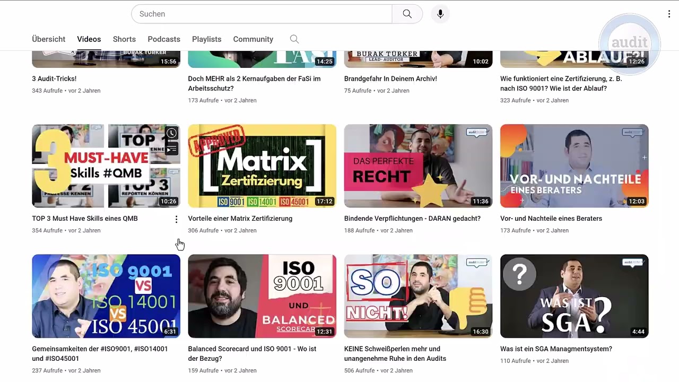This screenshot has width=679, height=382.
Task: Open 'Gemeinsamkeiten der #ISO9001, #ISO14001' title
Action: click(x=100, y=354)
